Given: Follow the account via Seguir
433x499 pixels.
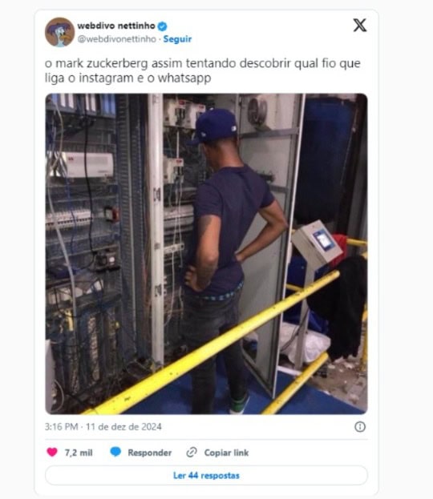Looking at the screenshot, I should 177,39.
